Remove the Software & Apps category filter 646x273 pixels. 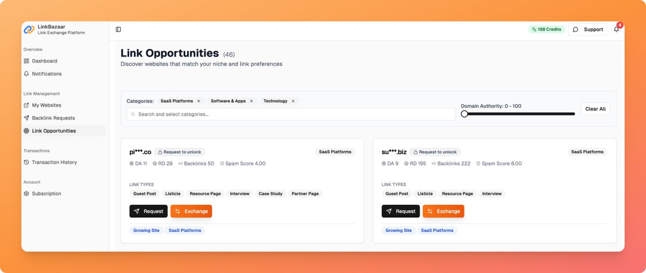[251, 101]
